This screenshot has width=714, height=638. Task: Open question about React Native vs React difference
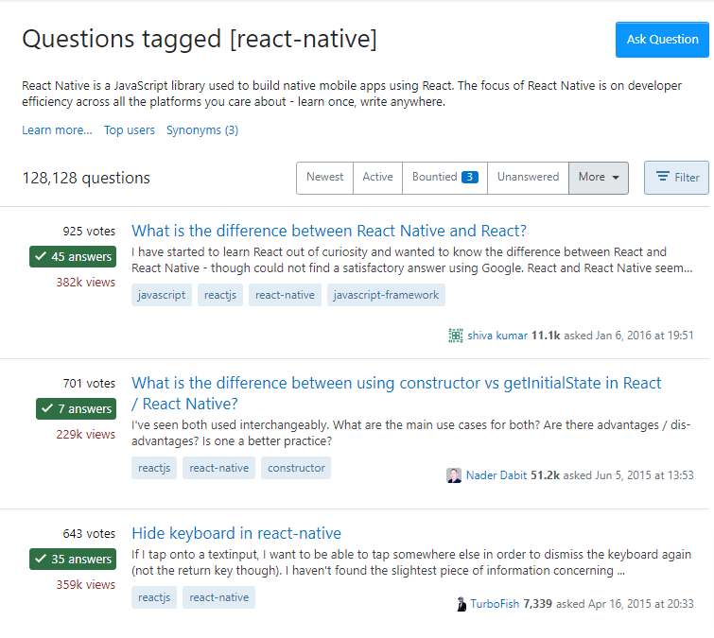click(x=329, y=231)
